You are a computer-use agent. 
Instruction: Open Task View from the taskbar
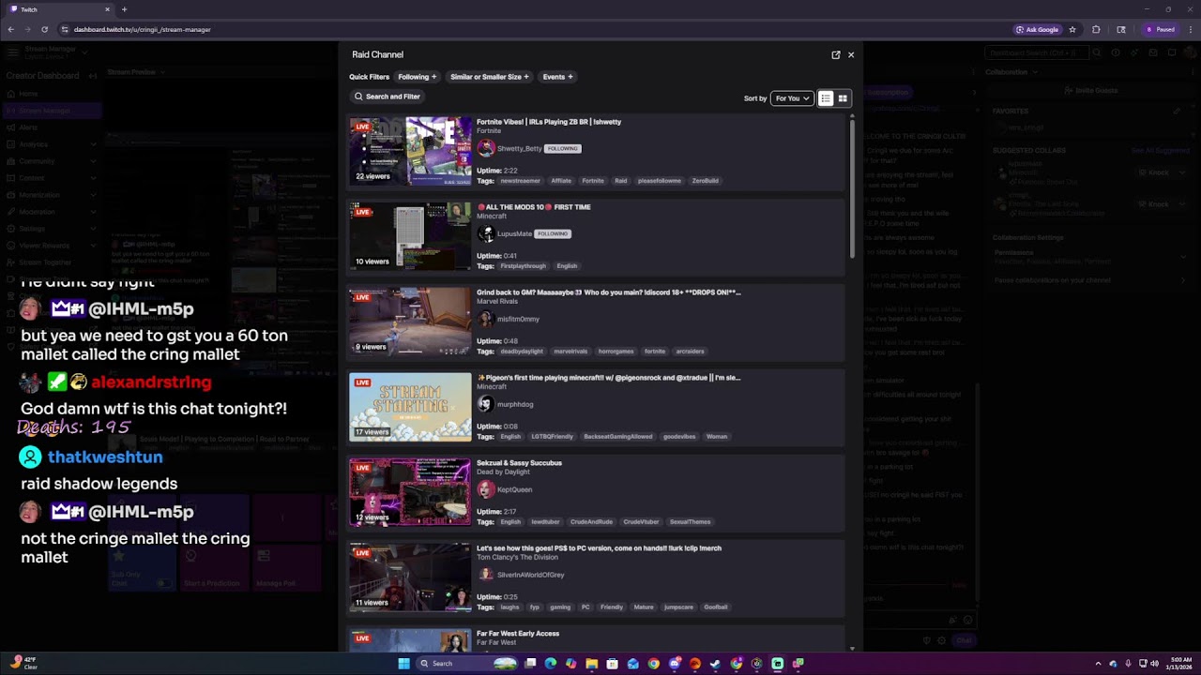click(x=530, y=664)
